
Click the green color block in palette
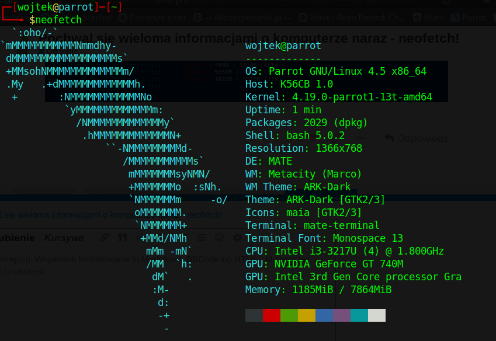(x=289, y=315)
